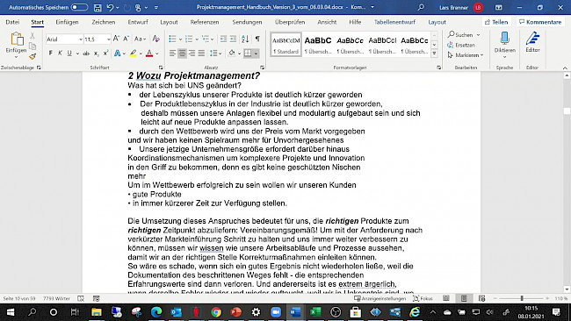Open the line spacing dropdown
This screenshot has height=321, width=571.
click(215, 53)
